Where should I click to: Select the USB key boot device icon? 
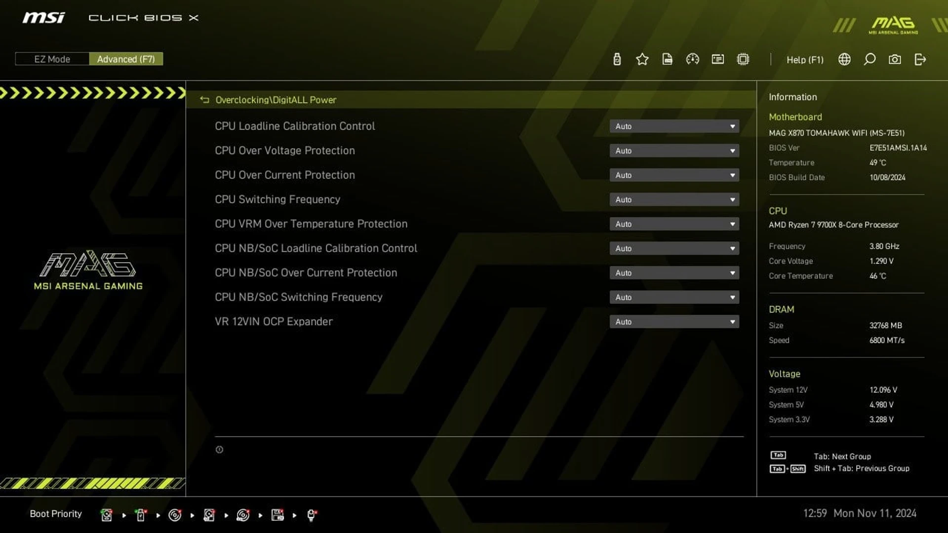141,515
